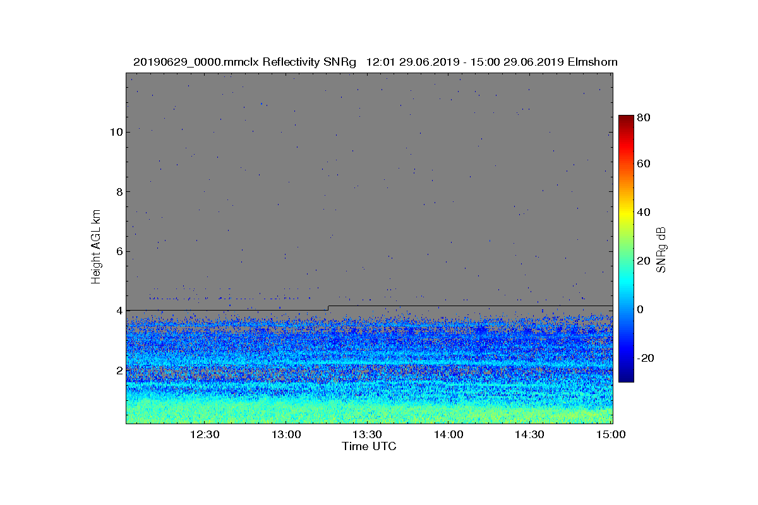The width and height of the screenshot is (758, 505).
Task: Click the height tick label 8
Action: click(119, 192)
